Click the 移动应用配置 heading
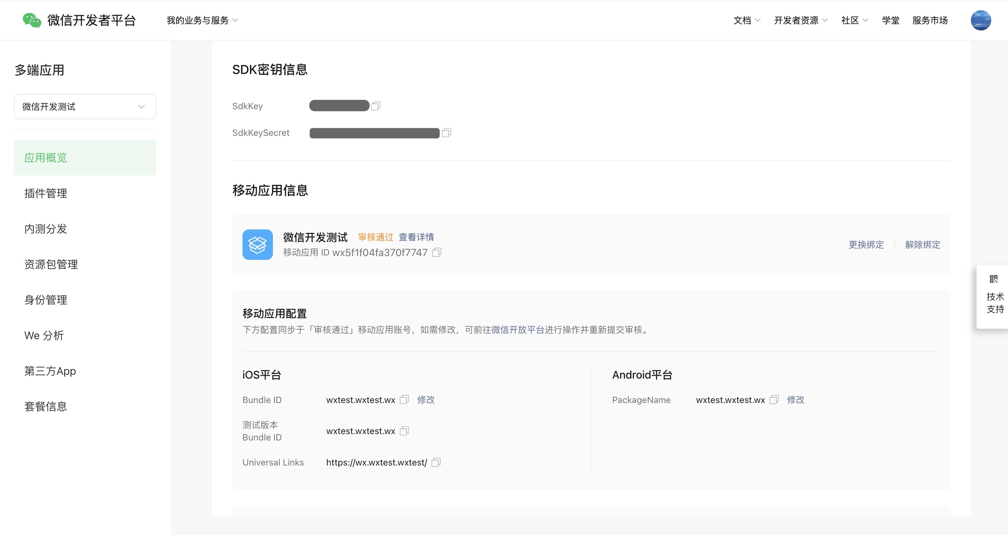1008x535 pixels. pyautogui.click(x=274, y=314)
